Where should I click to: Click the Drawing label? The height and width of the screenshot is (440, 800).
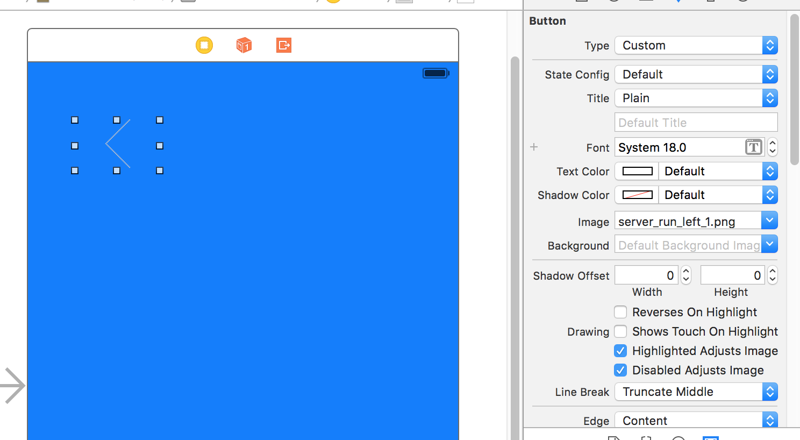588,332
